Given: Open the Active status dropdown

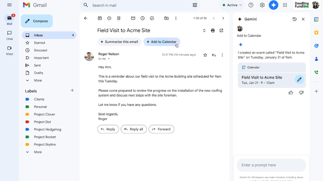Looking at the screenshot, I should tap(232, 5).
